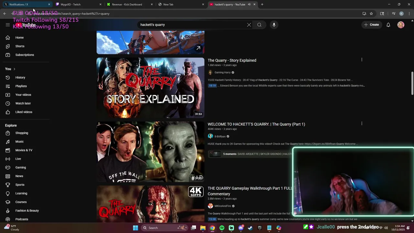Image resolution: width=414 pixels, height=233 pixels.
Task: Mute the YouTube tab audio
Action: (249, 5)
